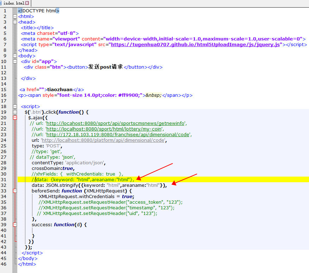Open the jquery.js github.io script link
Viewport: 309px width, 273px height.
(195, 45)
